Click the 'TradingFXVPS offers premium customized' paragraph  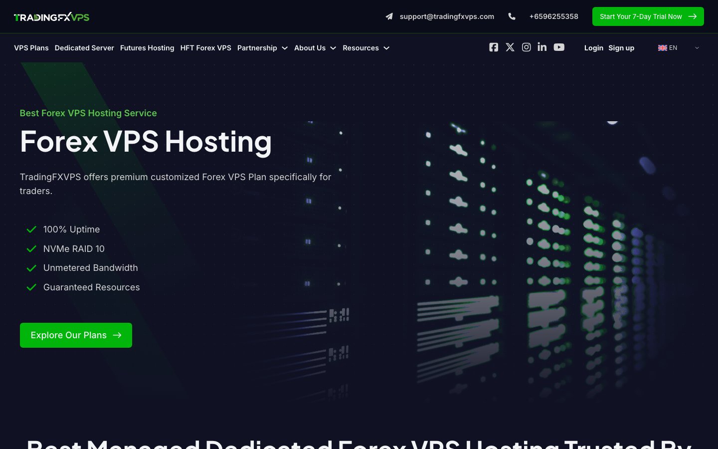click(x=176, y=184)
